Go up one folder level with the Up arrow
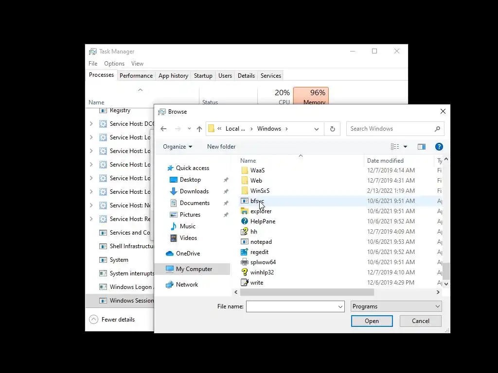 (x=199, y=129)
